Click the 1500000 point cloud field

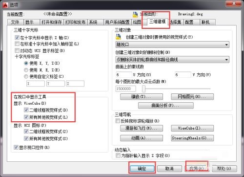pyautogui.click(x=126, y=88)
